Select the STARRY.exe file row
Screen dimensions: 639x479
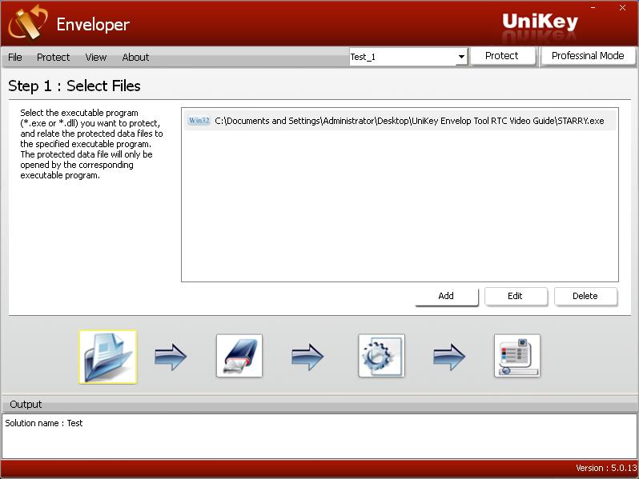click(400, 121)
